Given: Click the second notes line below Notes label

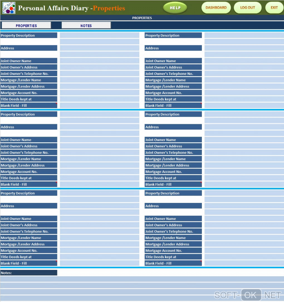Looking at the screenshot, I should pos(142,285).
